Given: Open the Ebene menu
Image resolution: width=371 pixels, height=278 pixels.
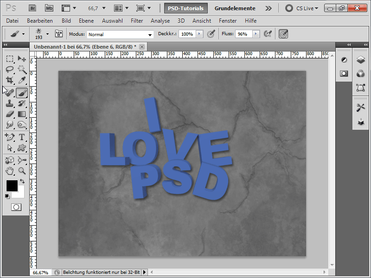Looking at the screenshot, I should click(86, 21).
